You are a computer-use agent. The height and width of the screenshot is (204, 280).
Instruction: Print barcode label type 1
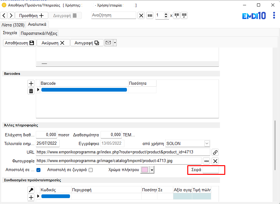177,16
